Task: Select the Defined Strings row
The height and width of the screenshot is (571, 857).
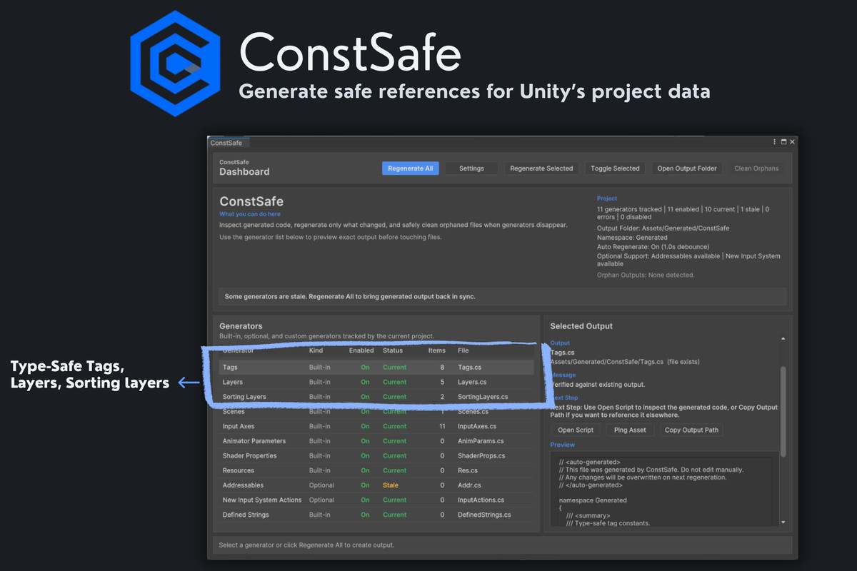Action: click(376, 515)
